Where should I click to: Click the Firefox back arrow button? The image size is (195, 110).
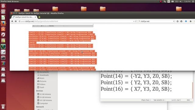coord(12,21)
